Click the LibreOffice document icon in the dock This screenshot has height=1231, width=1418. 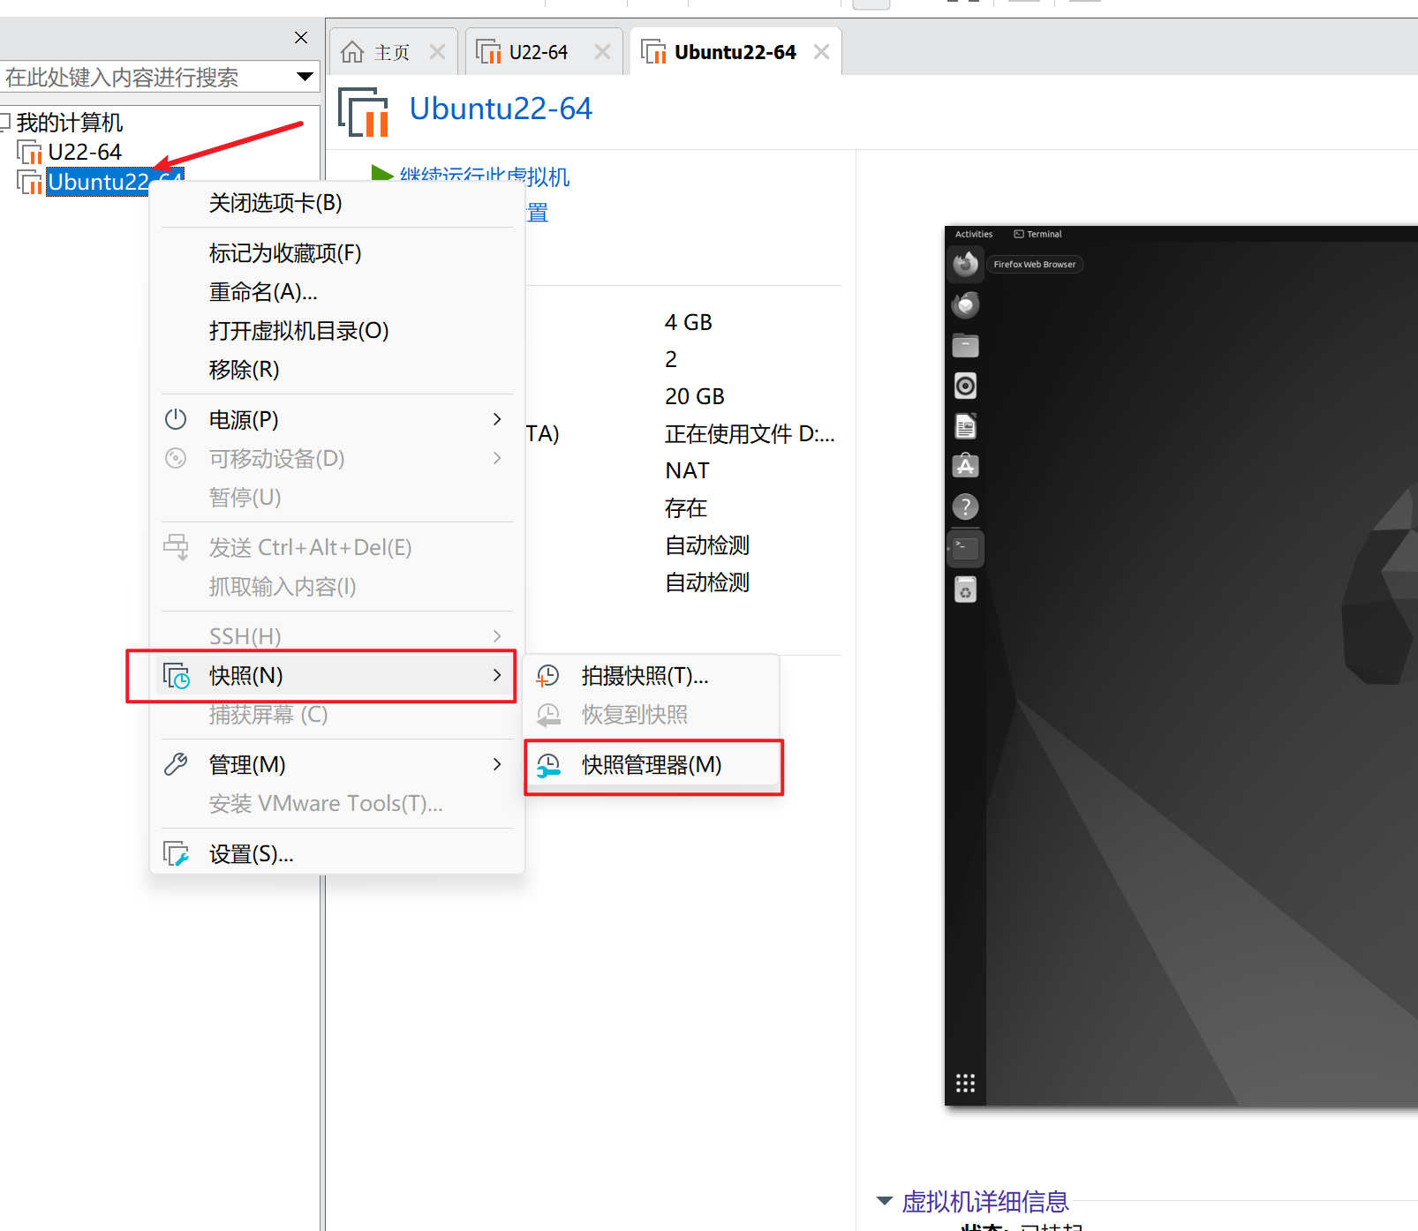tap(965, 426)
